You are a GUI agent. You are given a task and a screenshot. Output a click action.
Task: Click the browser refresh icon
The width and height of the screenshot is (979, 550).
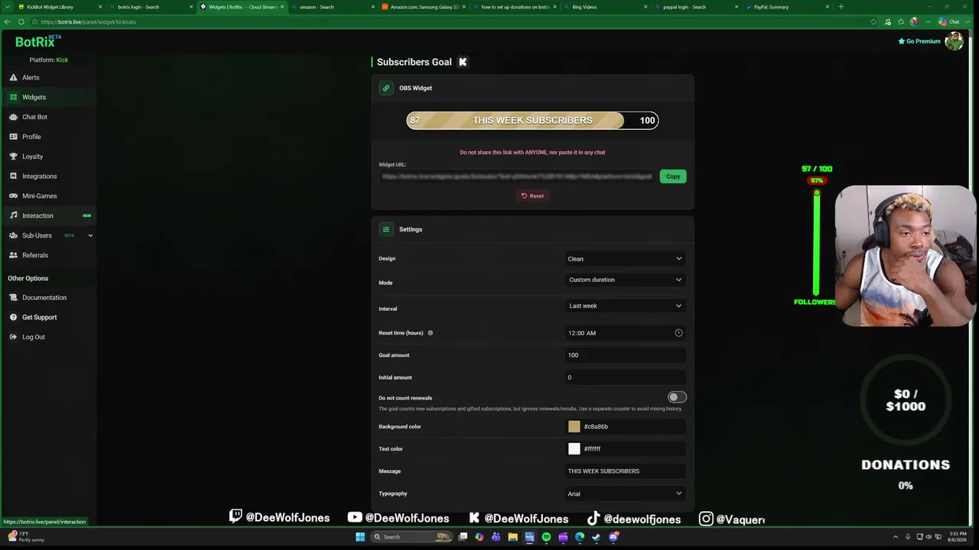[21, 21]
